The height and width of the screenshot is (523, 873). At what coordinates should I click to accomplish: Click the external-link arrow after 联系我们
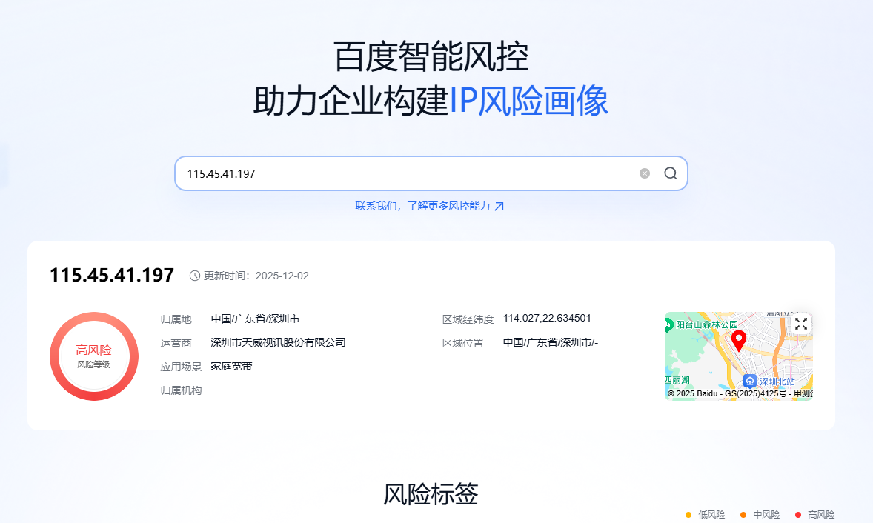(499, 206)
